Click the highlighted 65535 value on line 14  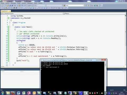[x=32, y=45]
